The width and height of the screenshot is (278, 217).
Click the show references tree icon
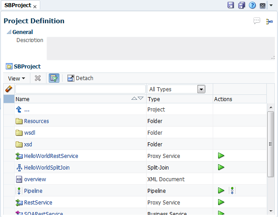270,21
